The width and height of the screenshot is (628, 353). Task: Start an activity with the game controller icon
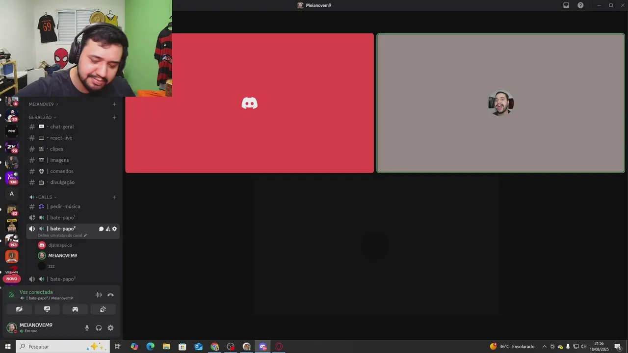[75, 309]
